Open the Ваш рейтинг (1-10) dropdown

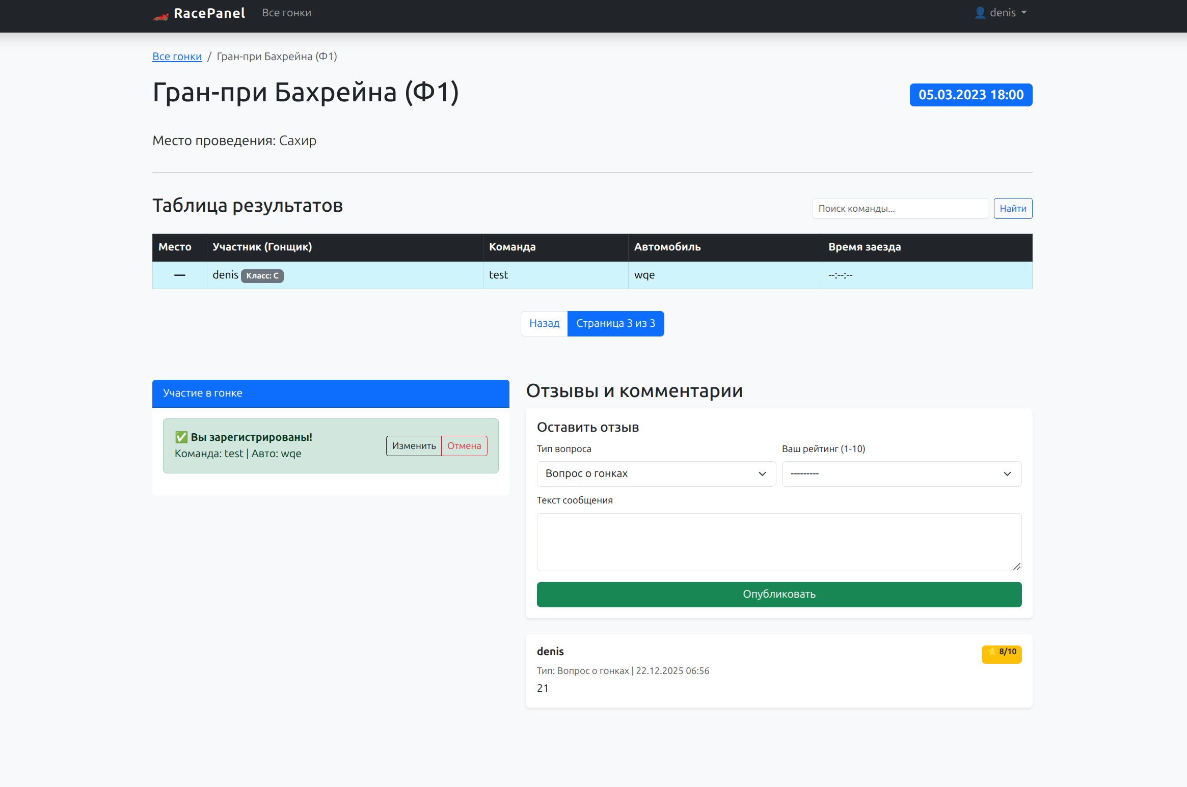901,474
